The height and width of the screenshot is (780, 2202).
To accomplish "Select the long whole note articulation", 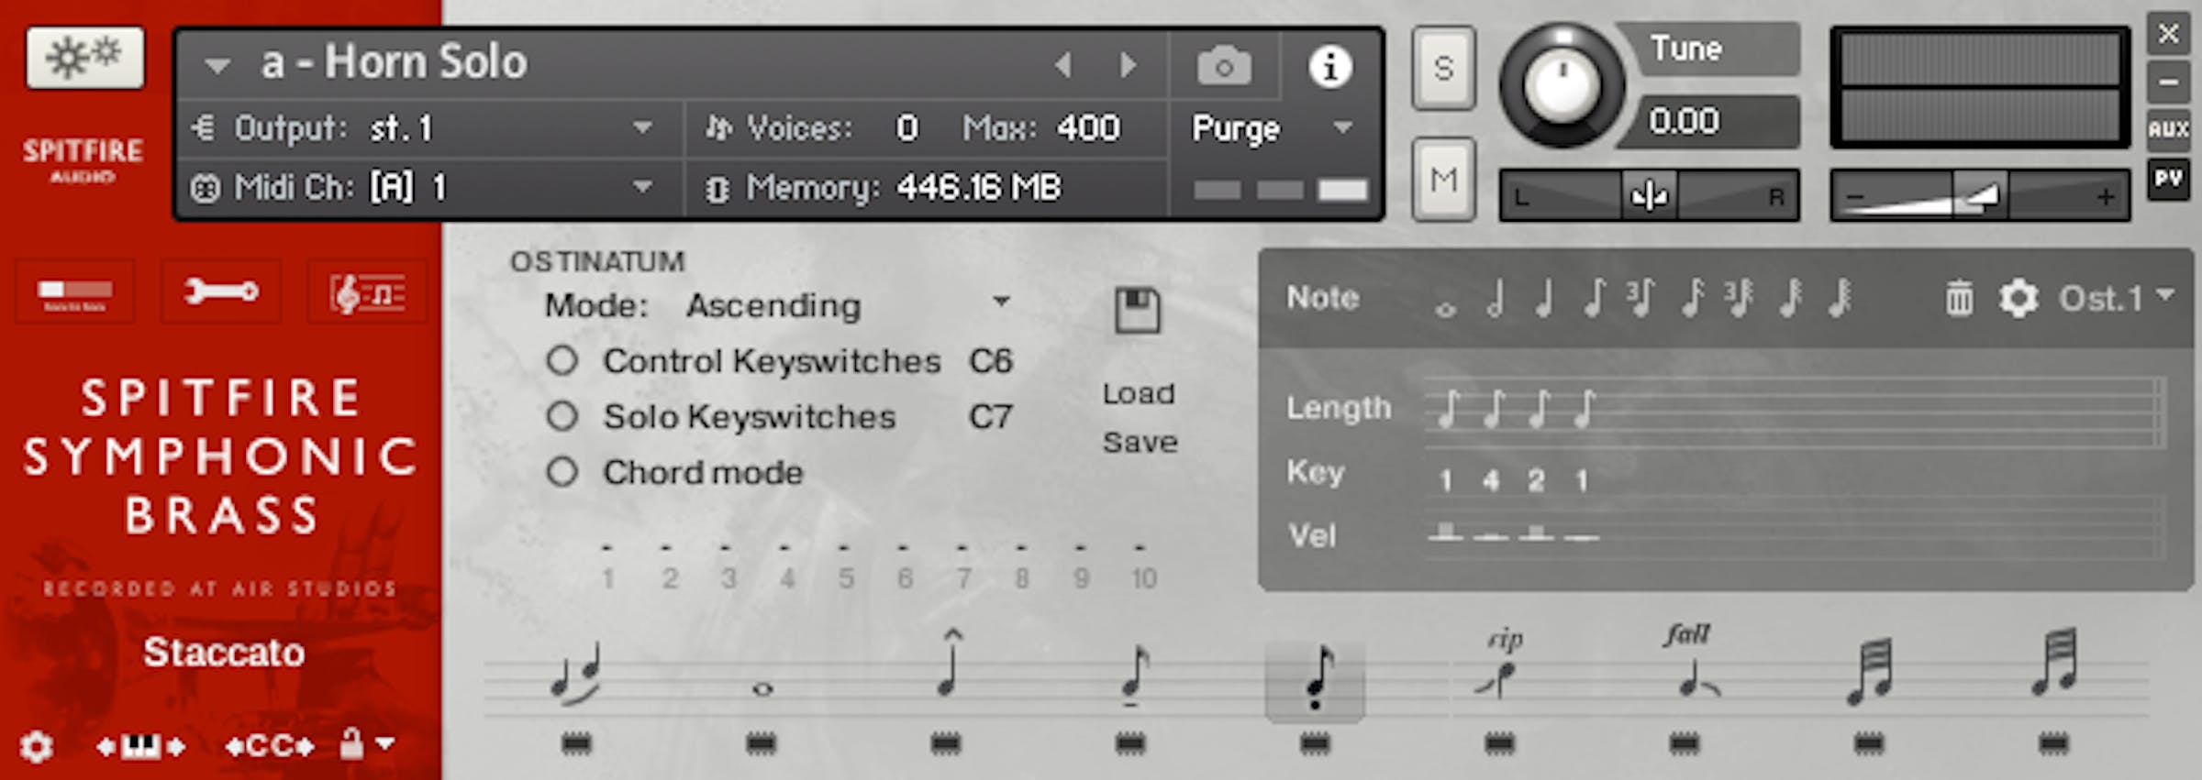I will tap(762, 689).
